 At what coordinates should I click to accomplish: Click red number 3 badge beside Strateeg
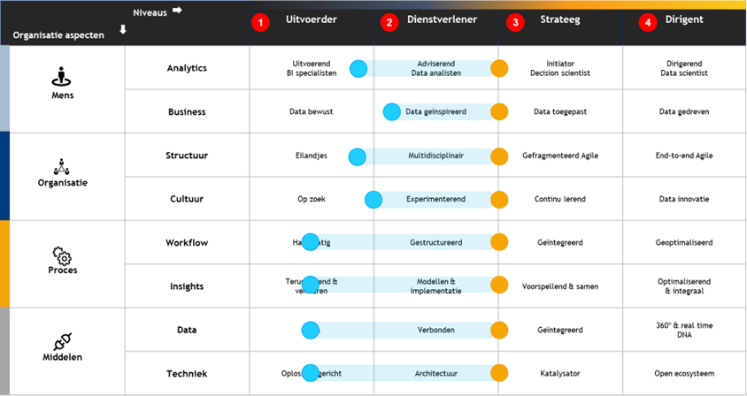[516, 23]
